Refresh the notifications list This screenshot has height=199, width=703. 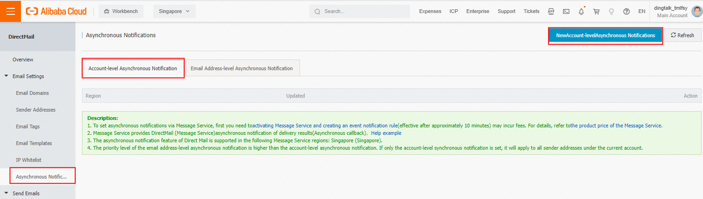(683, 35)
